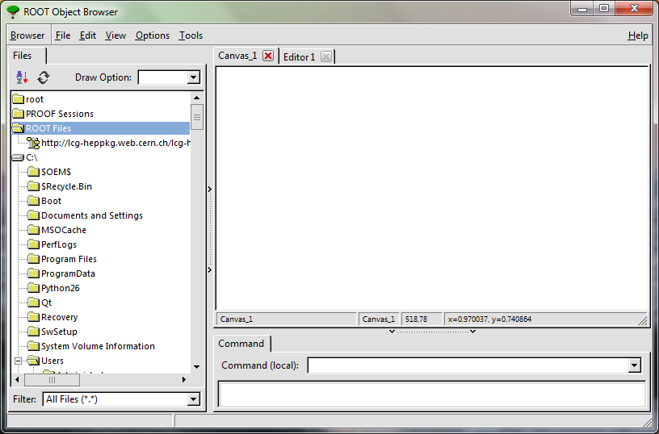Select Documents and Settings folder
The width and height of the screenshot is (659, 434).
point(91,215)
